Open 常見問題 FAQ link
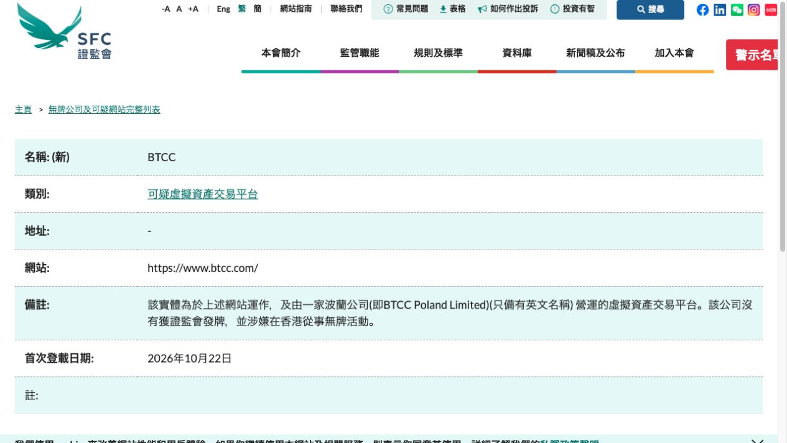 (x=406, y=9)
